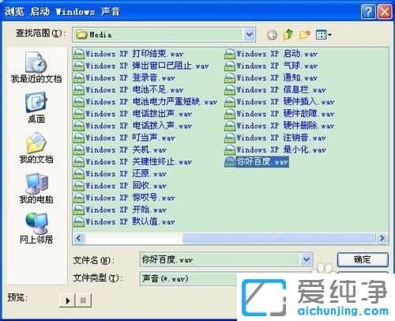Click wav icon beside 硬件插入.wav
This screenshot has height=321, width=395.
pos(230,102)
